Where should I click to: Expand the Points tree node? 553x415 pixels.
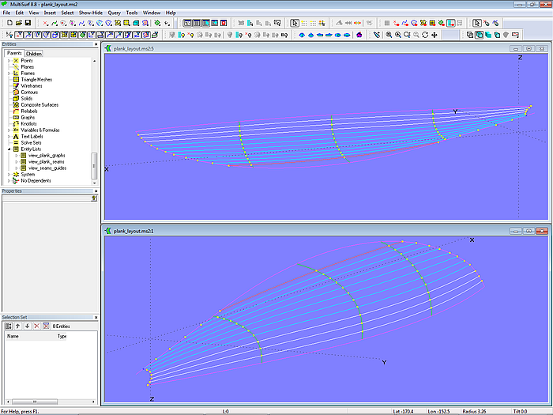[x=9, y=61]
